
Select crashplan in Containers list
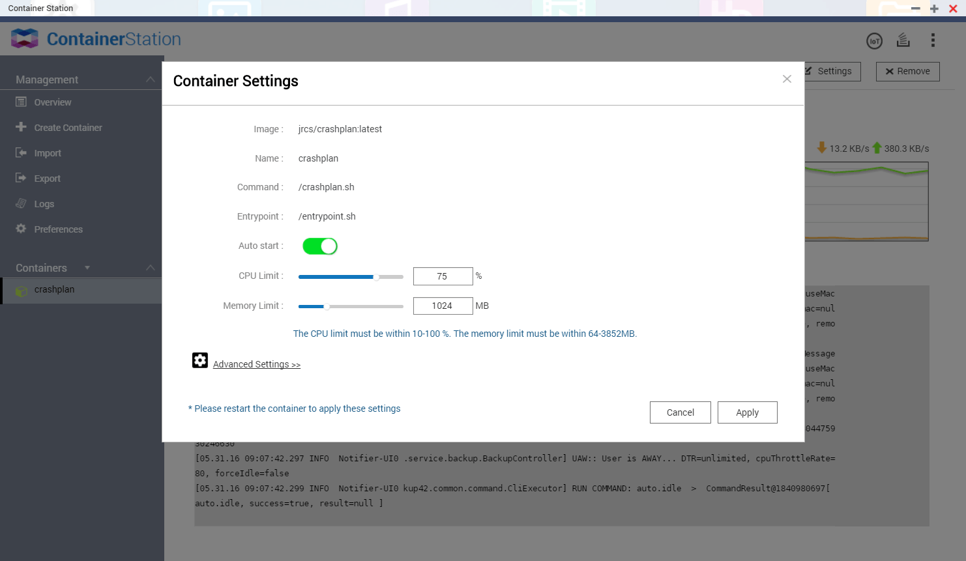click(x=81, y=291)
